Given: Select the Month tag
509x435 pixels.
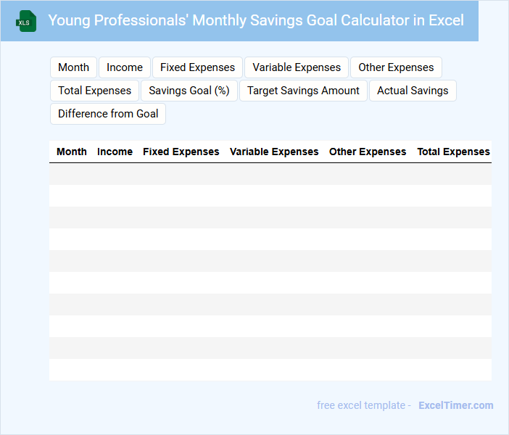Looking at the screenshot, I should point(73,67).
